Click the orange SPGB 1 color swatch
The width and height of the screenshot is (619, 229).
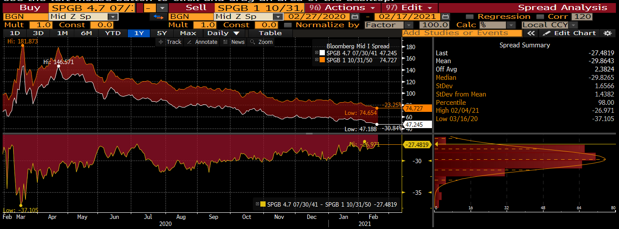(322, 60)
